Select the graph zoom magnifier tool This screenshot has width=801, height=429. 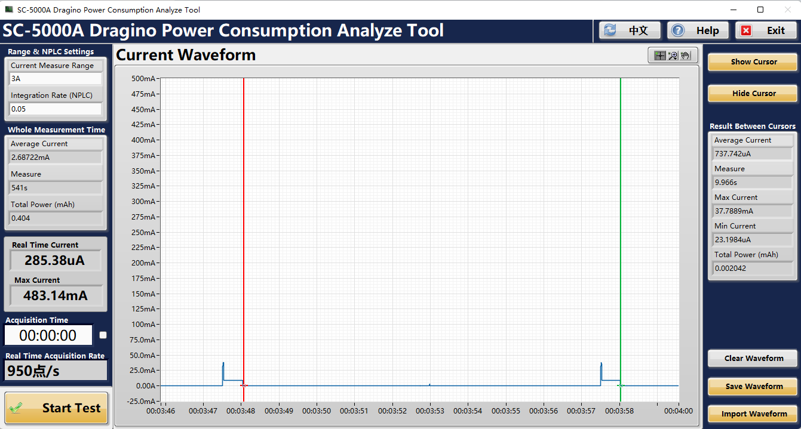point(673,55)
